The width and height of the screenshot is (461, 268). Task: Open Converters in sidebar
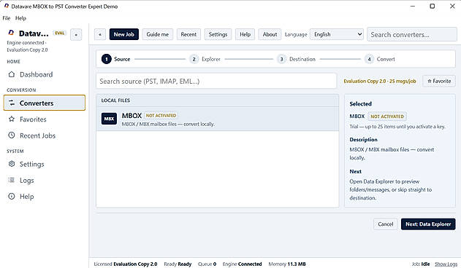(x=45, y=103)
